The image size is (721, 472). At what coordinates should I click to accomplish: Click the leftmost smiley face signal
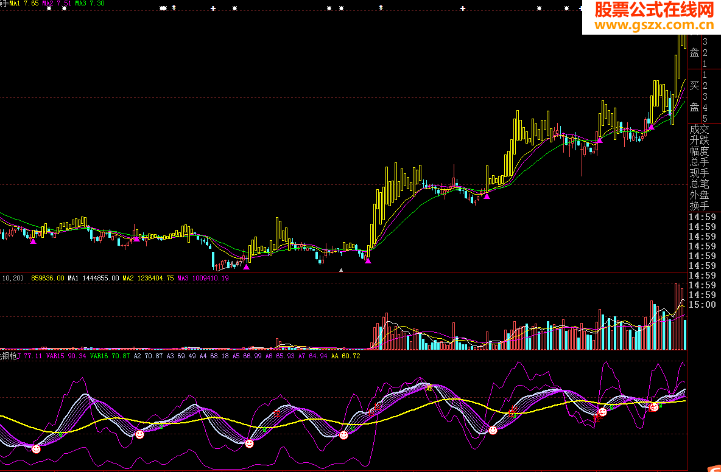click(x=36, y=449)
